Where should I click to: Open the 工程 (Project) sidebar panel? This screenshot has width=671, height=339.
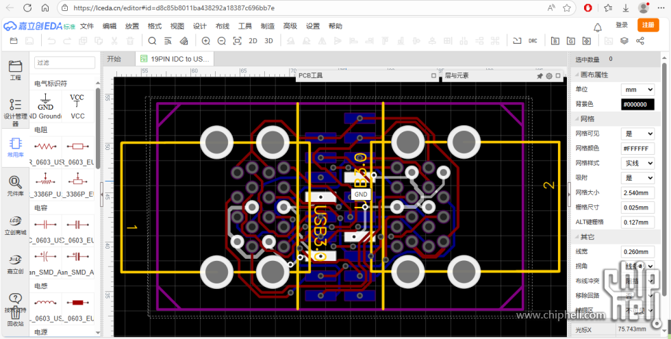click(15, 70)
